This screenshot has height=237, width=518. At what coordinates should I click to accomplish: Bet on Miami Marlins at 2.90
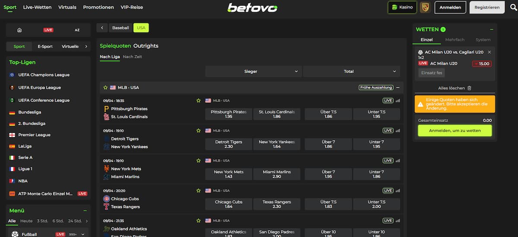277,174
